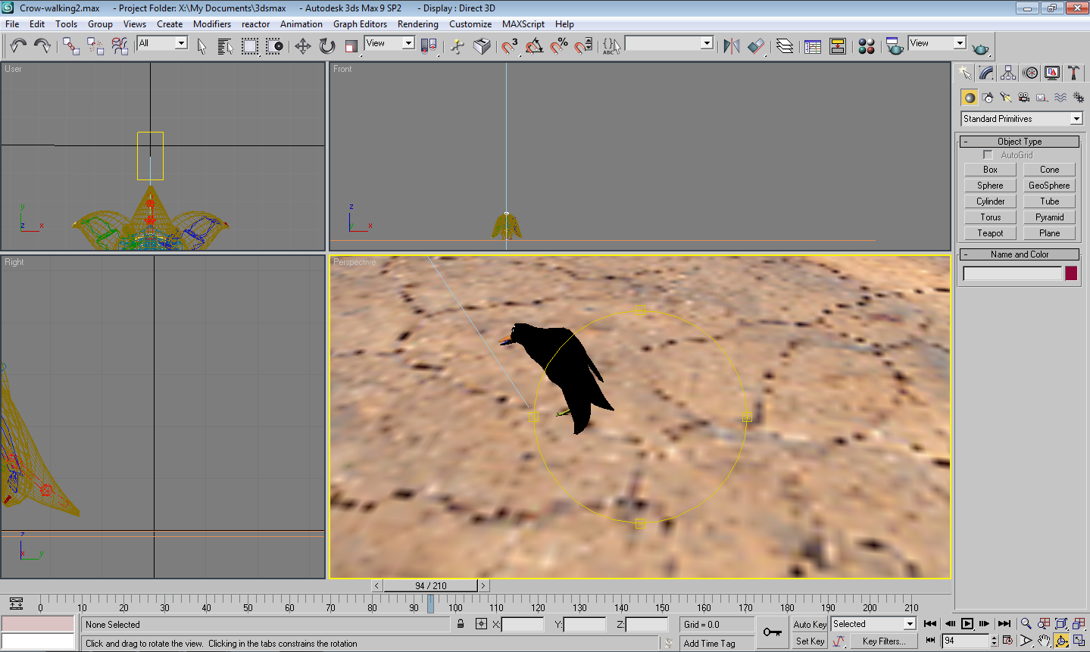Open the Graph Editors menu
This screenshot has width=1090, height=652.
click(x=360, y=24)
